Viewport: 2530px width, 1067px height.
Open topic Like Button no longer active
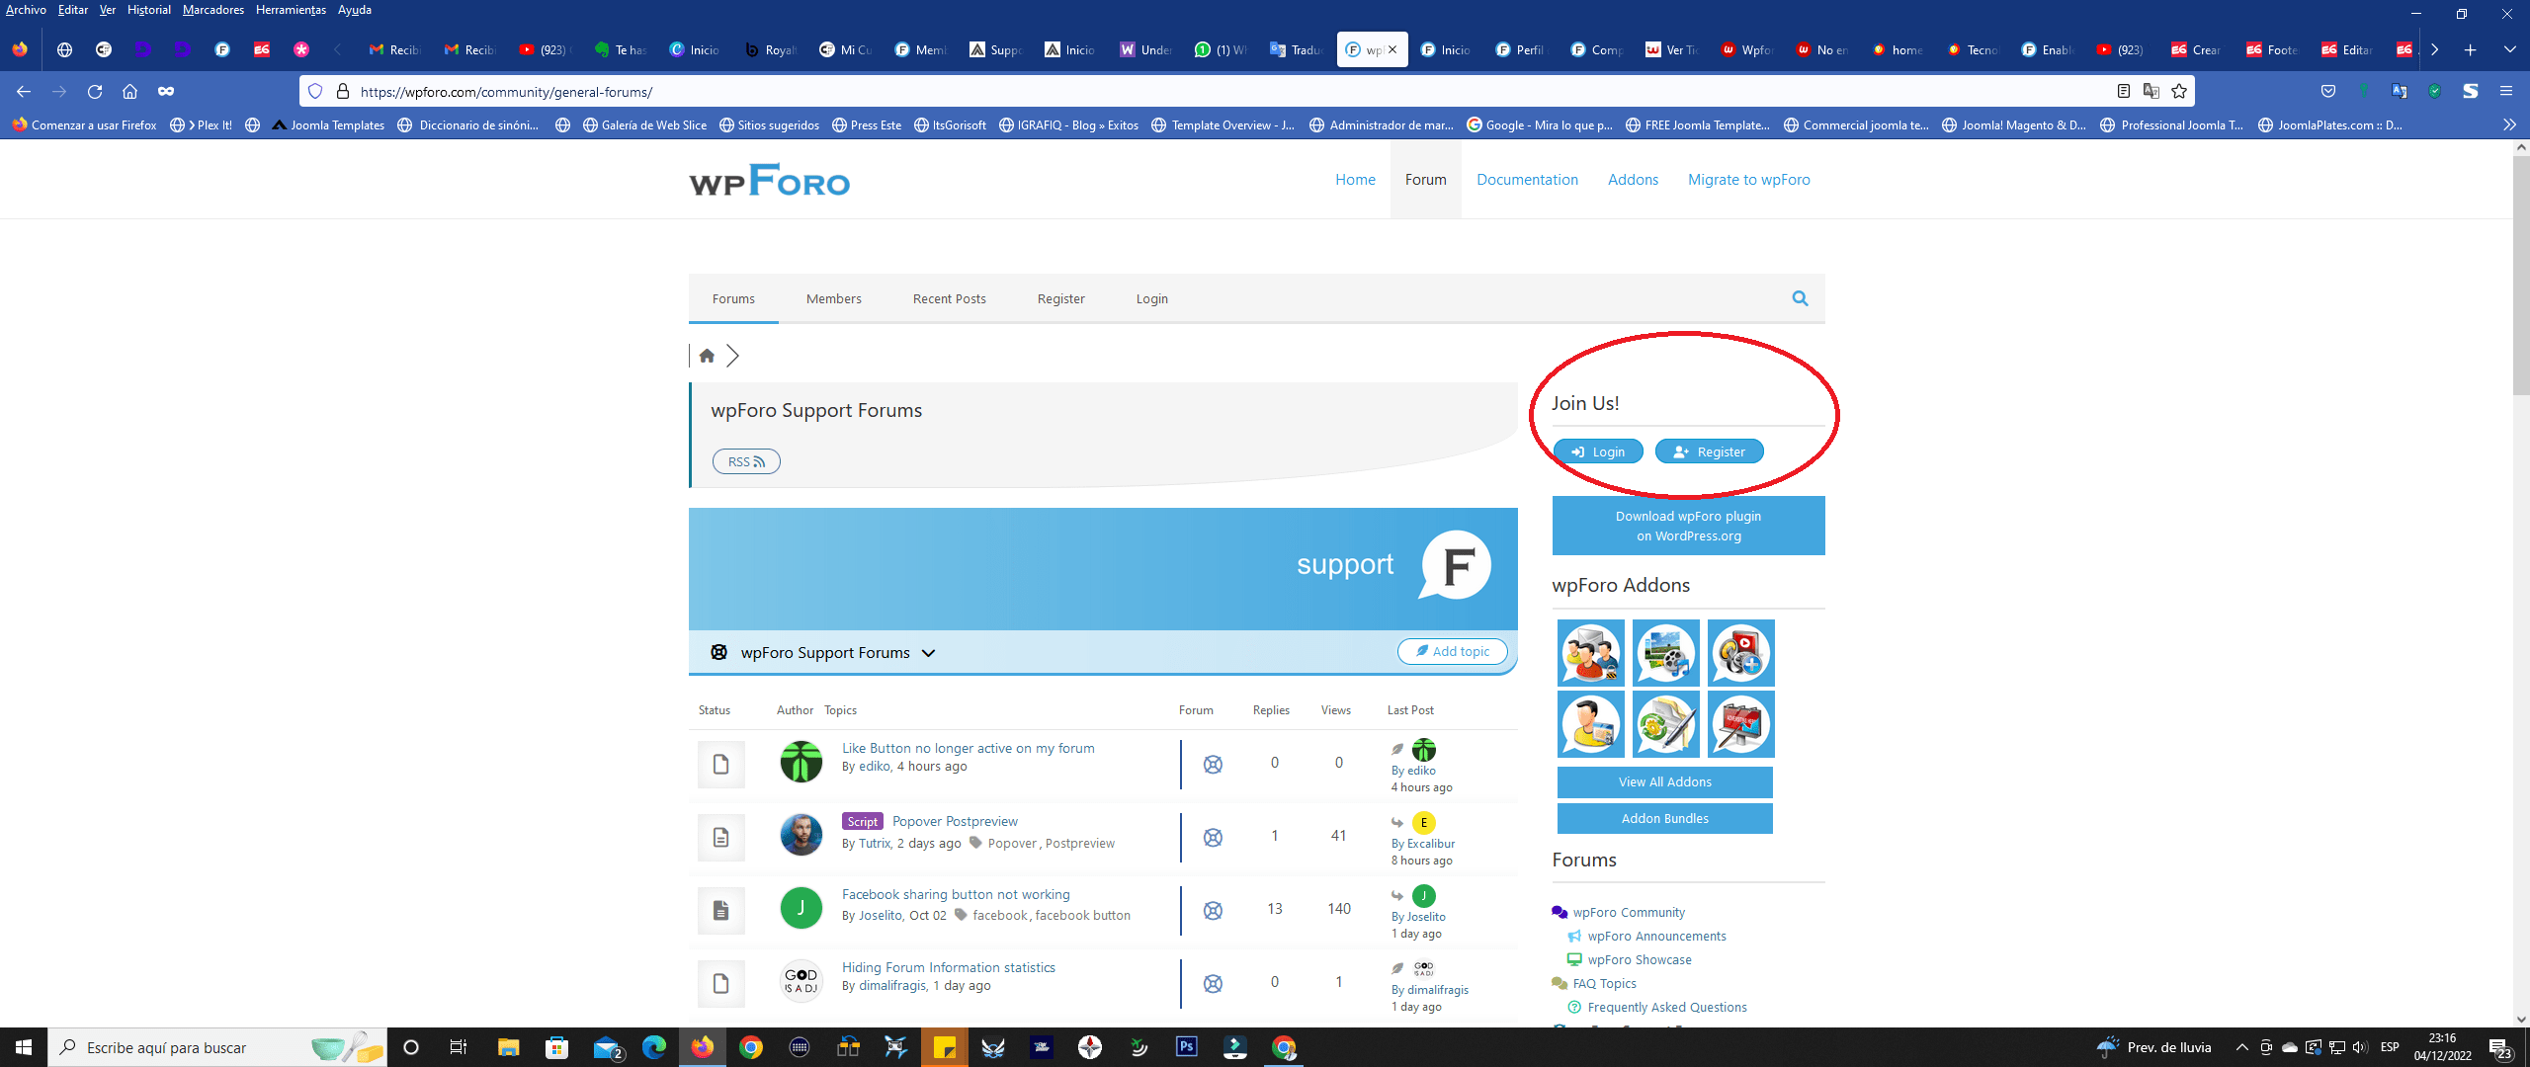(968, 748)
